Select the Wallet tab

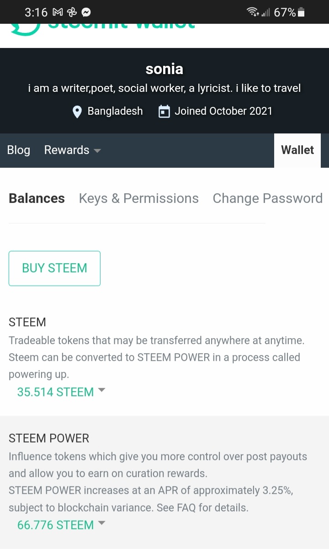pos(297,150)
